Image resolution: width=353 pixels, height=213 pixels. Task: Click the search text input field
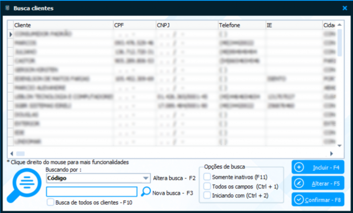click(x=92, y=192)
